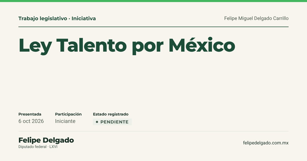The width and height of the screenshot is (307, 161).
Task: Select the date '6 oct 2026'
Action: point(31,121)
